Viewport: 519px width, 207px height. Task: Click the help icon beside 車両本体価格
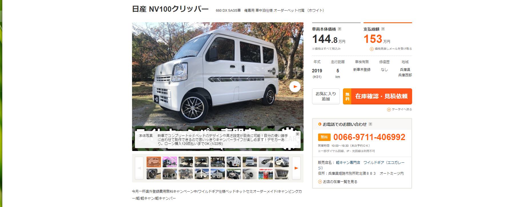340,29
